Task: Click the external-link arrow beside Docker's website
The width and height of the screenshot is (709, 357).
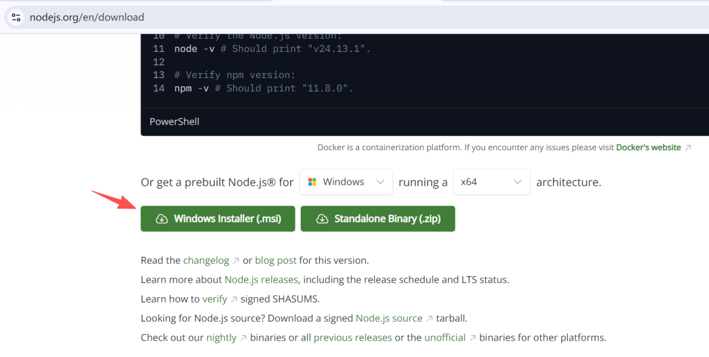Action: click(x=688, y=148)
